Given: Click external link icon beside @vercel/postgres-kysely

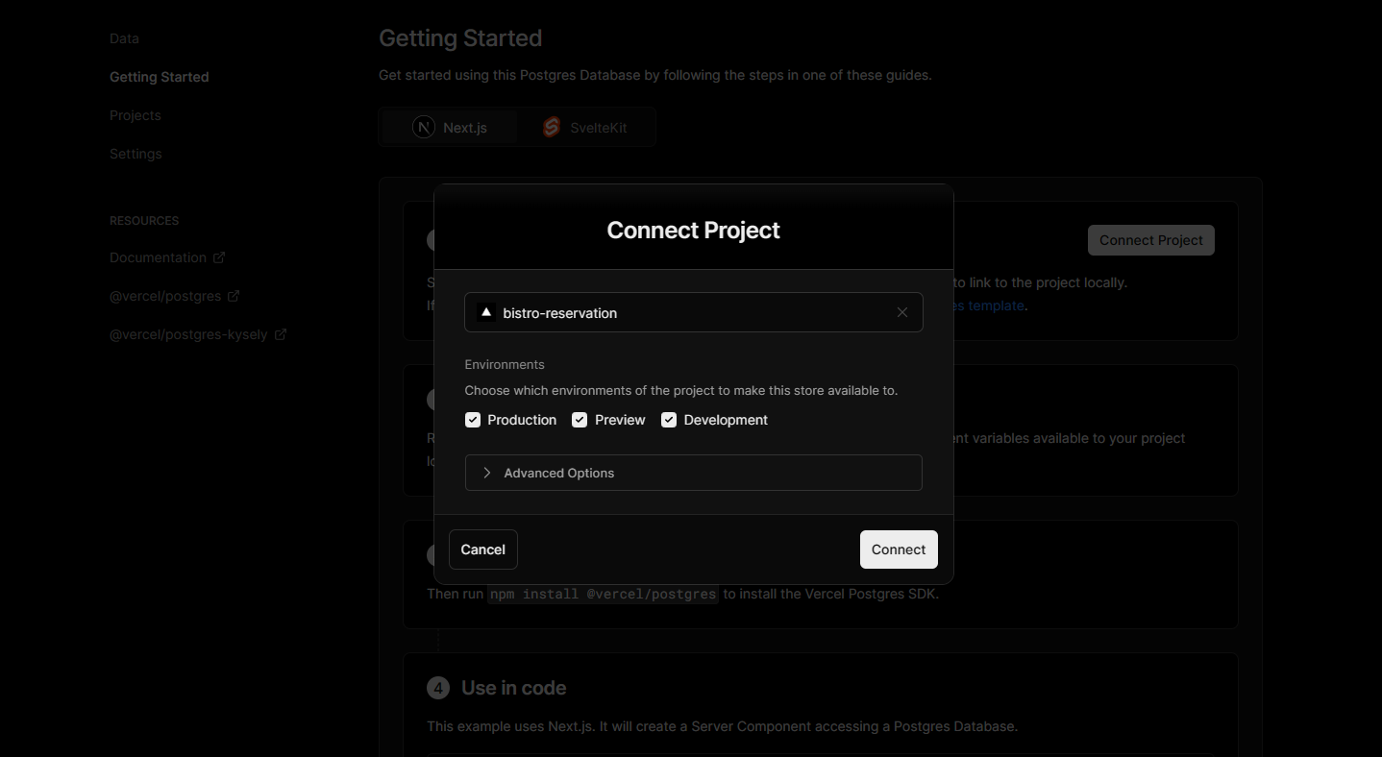Looking at the screenshot, I should (x=281, y=334).
